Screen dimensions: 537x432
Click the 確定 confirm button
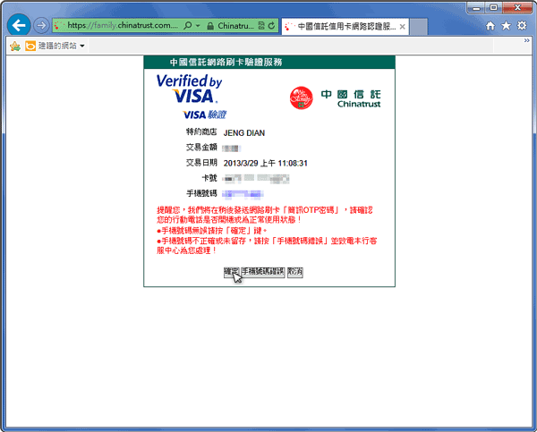coord(232,272)
